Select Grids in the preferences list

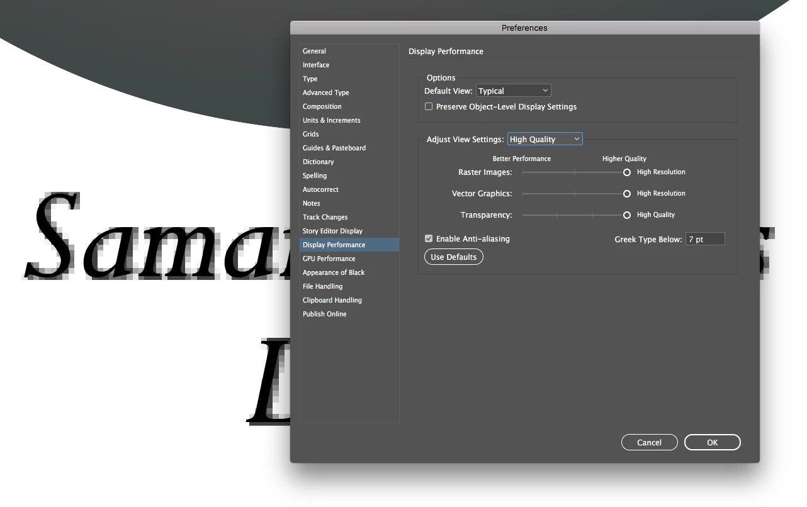[349, 134]
